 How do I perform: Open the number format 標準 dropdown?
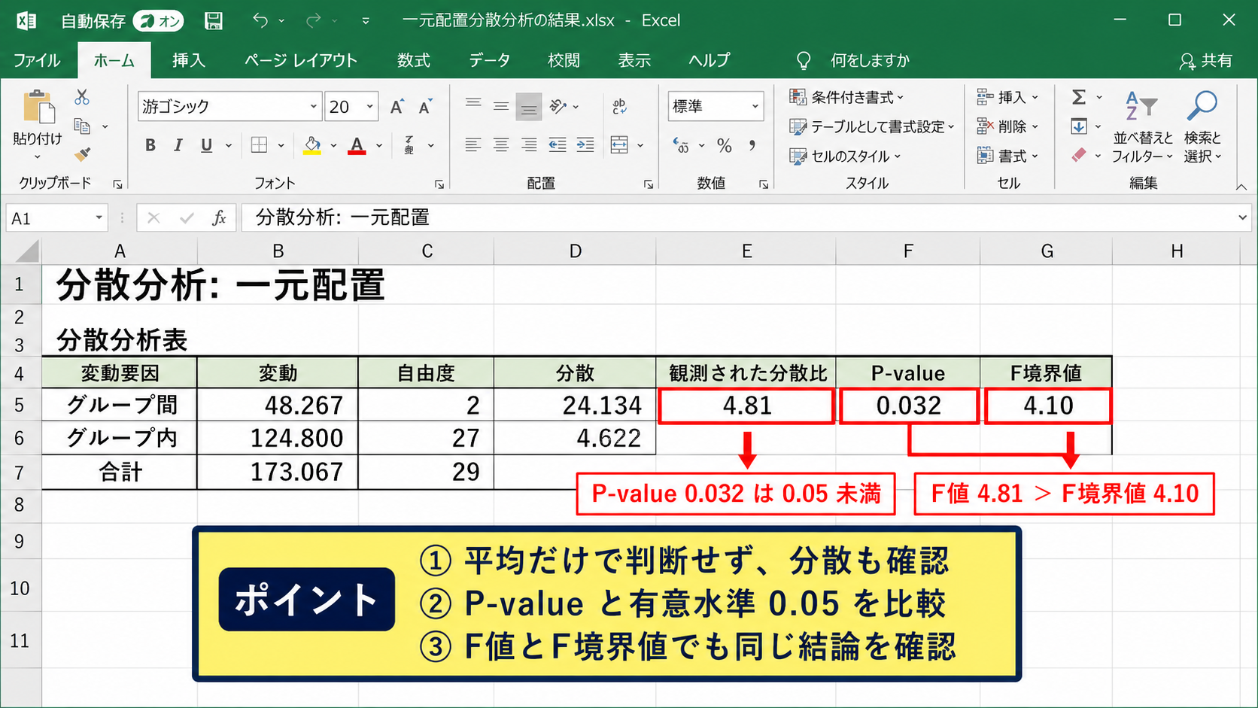click(755, 107)
